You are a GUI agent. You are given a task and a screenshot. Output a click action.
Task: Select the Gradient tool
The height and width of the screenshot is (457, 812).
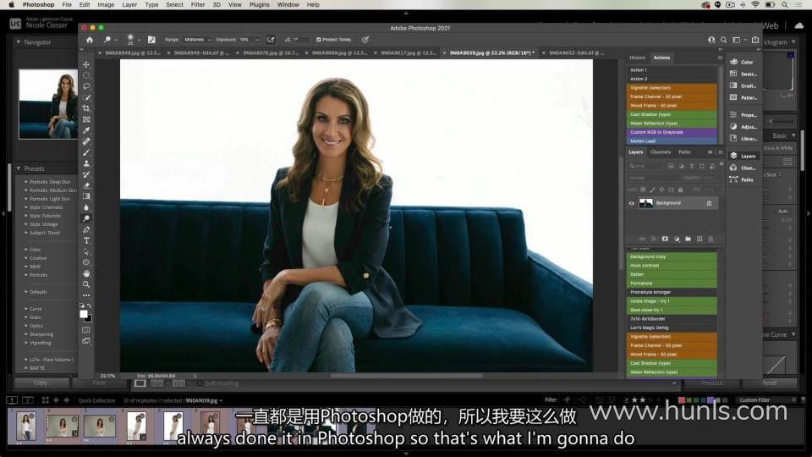(86, 196)
